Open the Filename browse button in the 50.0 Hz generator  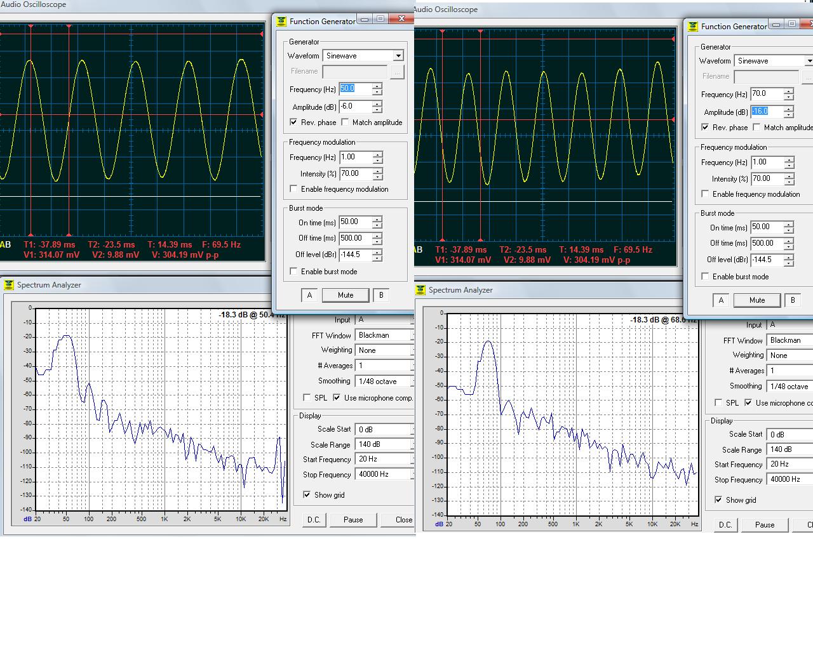point(396,72)
